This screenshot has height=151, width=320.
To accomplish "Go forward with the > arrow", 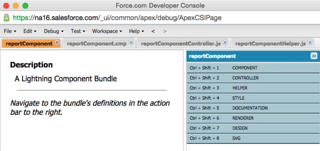I will pos(165,31).
